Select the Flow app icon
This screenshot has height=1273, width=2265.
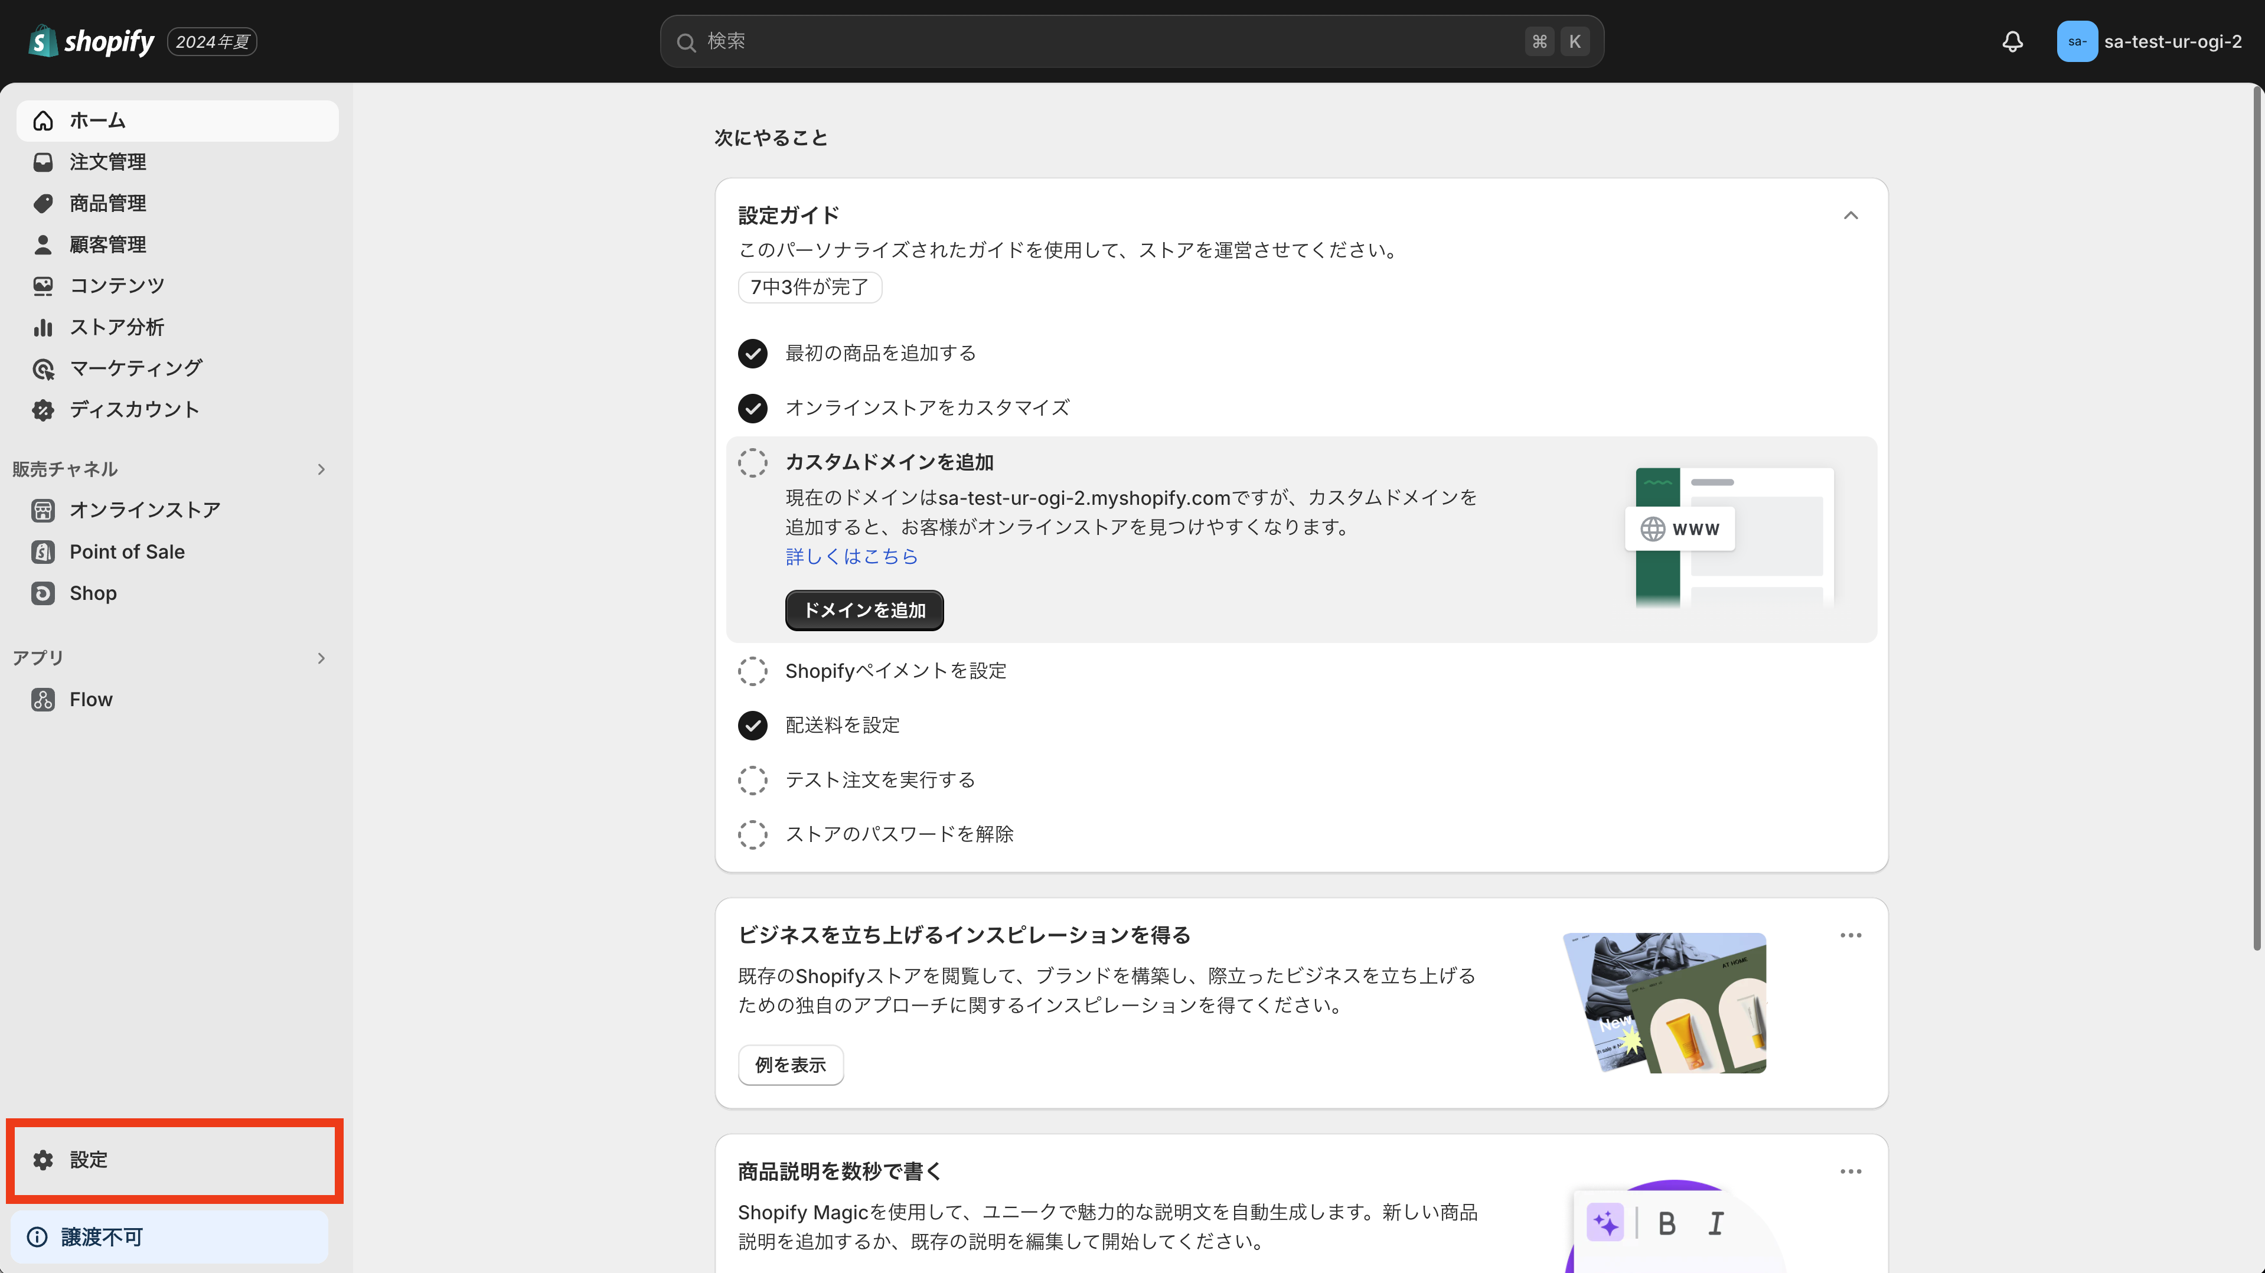coord(42,699)
